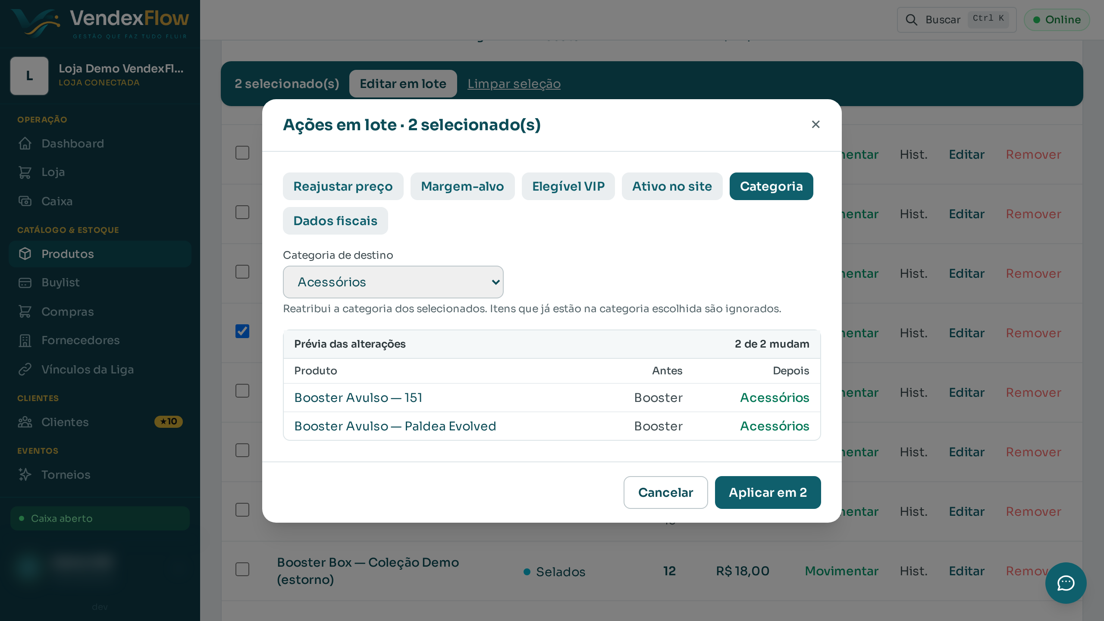Select the Margem-alvo tab
1104x621 pixels.
[x=462, y=186]
